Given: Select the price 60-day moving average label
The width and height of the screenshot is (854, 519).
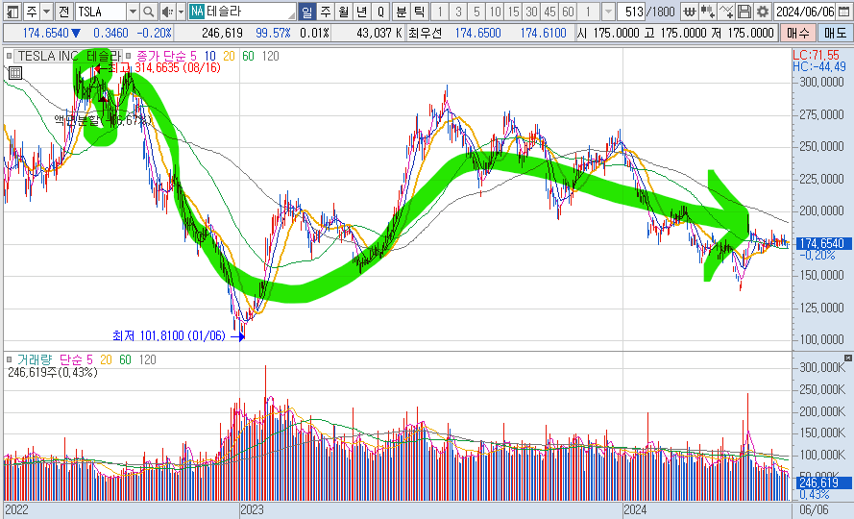Looking at the screenshot, I should coord(248,56).
